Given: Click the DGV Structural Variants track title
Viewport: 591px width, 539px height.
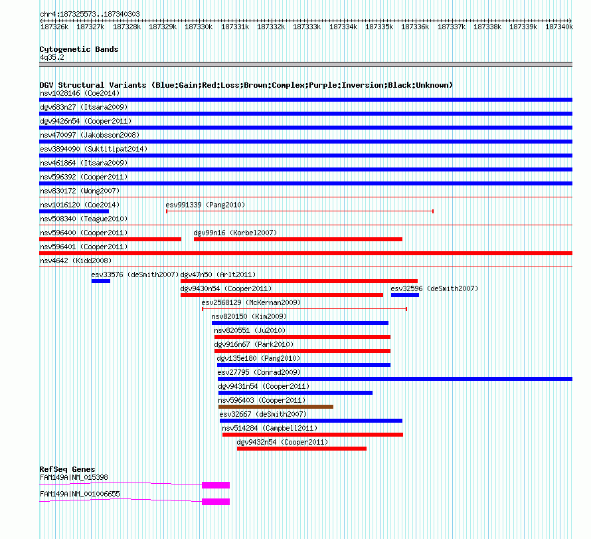Looking at the screenshot, I should click(x=246, y=85).
